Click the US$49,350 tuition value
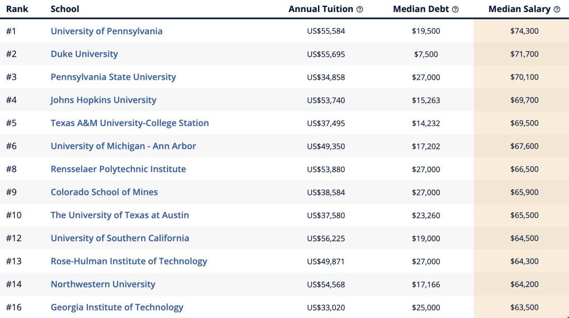 pyautogui.click(x=326, y=146)
